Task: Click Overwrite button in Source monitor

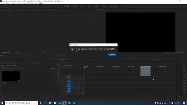Action: pyautogui.click(x=63, y=59)
